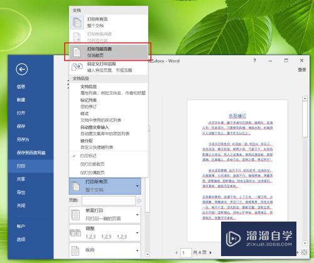
Task: Select 保存 in the backstage sidebar
Action: pos(21,126)
